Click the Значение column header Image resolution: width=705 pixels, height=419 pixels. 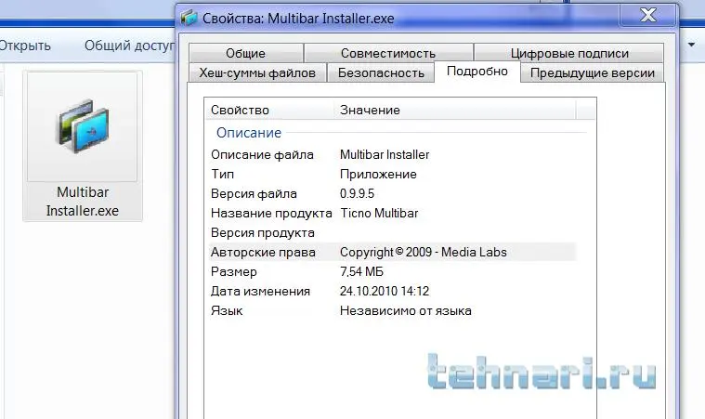455,111
